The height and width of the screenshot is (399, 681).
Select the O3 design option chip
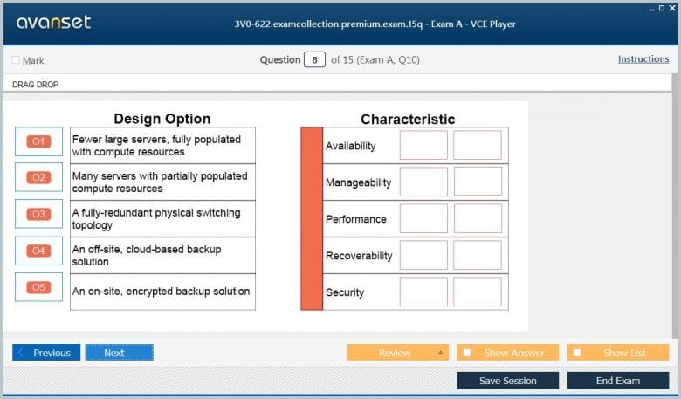point(38,214)
